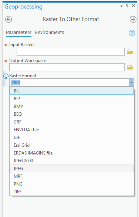Browse for Input Rasters folder
The height and width of the screenshot is (217, 139).
pyautogui.click(x=130, y=52)
